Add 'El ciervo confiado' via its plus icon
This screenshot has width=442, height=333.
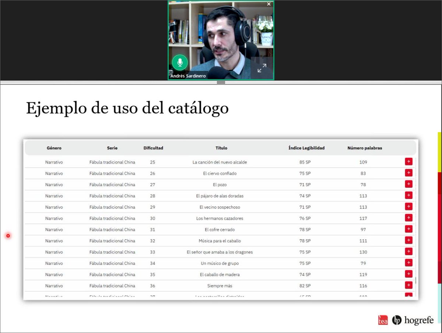[408, 173]
